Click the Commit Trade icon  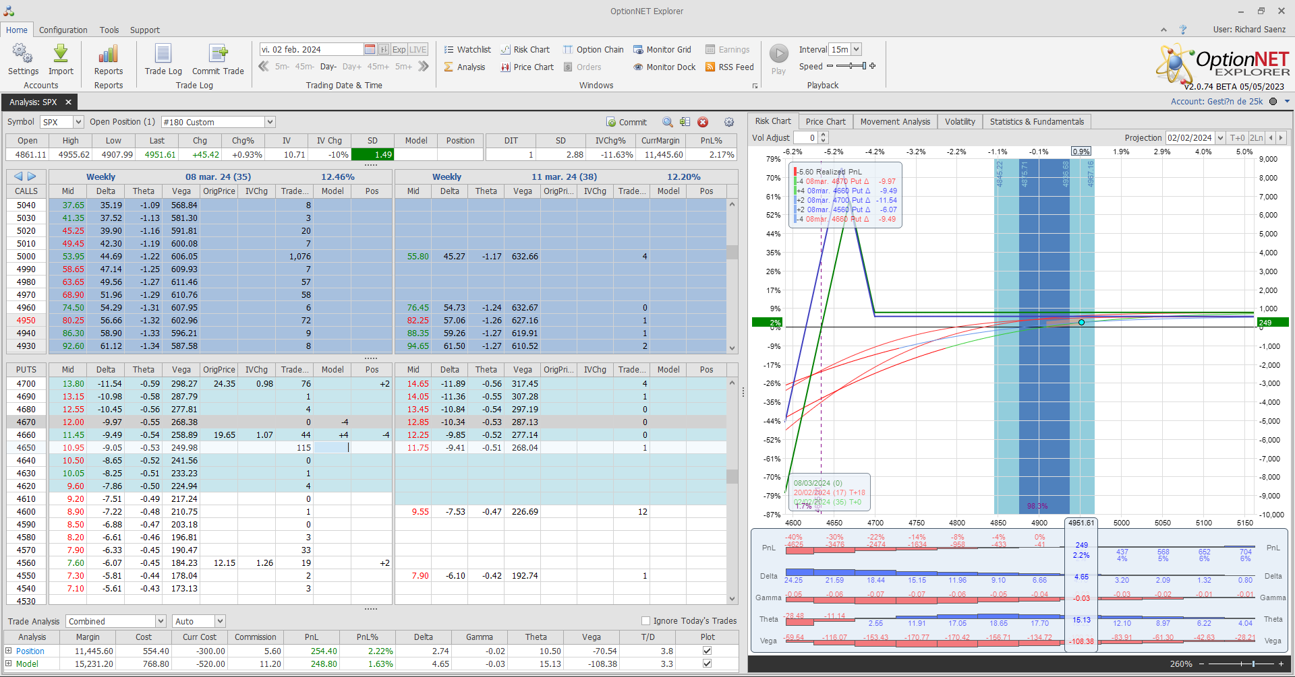(x=218, y=54)
